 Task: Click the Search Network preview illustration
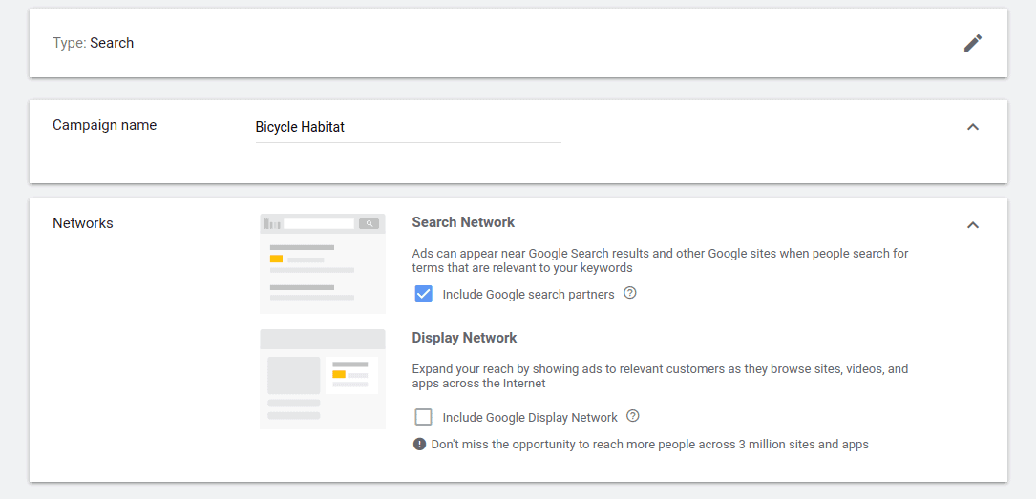pos(323,263)
